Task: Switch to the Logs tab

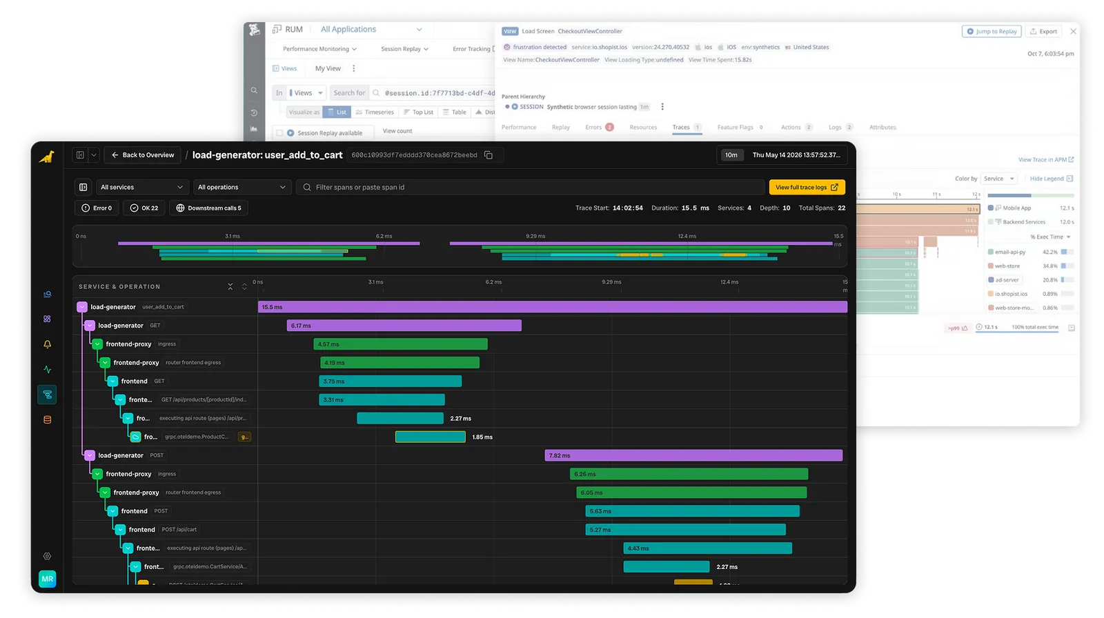Action: coord(840,128)
